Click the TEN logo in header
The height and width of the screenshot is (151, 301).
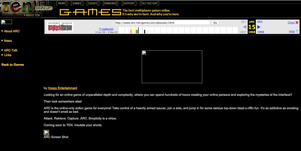pos(16,6)
